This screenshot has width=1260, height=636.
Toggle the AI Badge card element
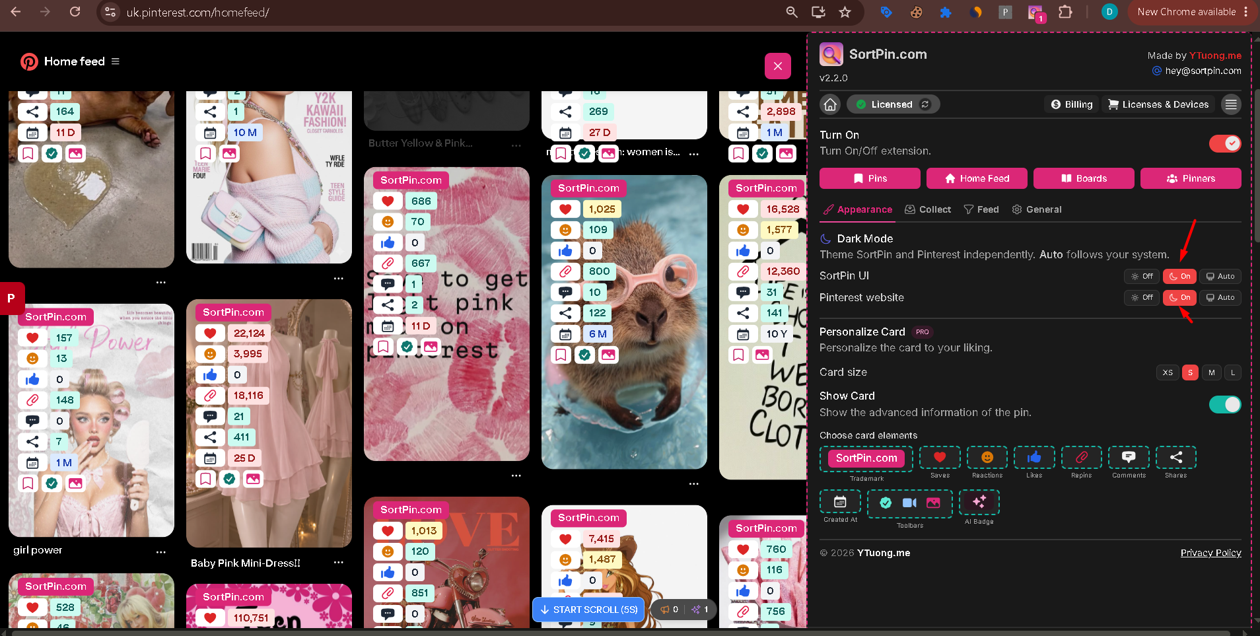[x=979, y=502]
